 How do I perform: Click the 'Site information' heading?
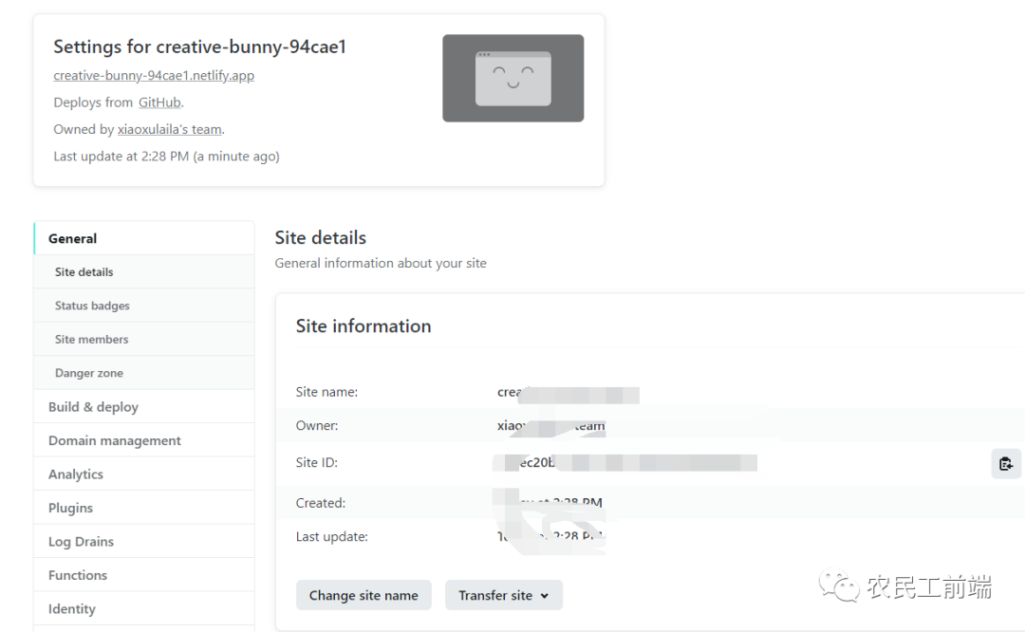click(x=363, y=326)
